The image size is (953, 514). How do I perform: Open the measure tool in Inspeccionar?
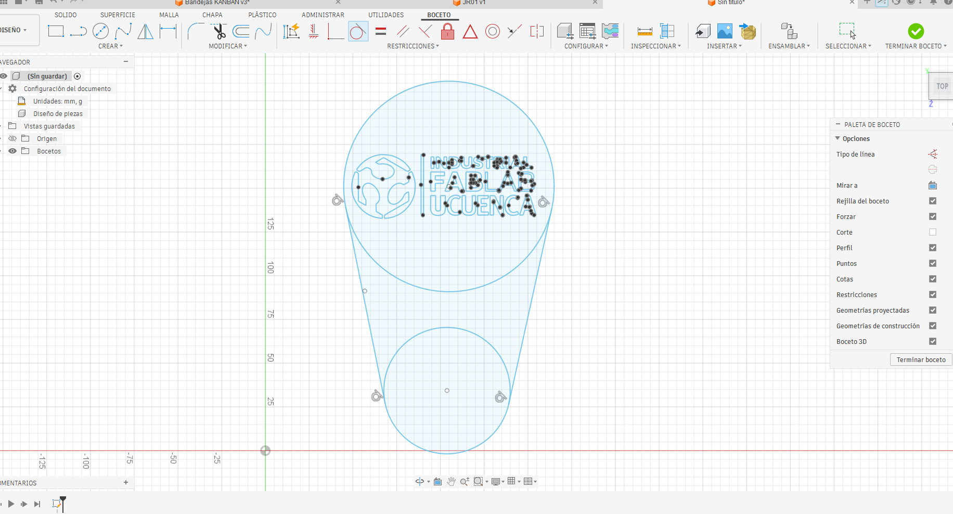(x=645, y=31)
